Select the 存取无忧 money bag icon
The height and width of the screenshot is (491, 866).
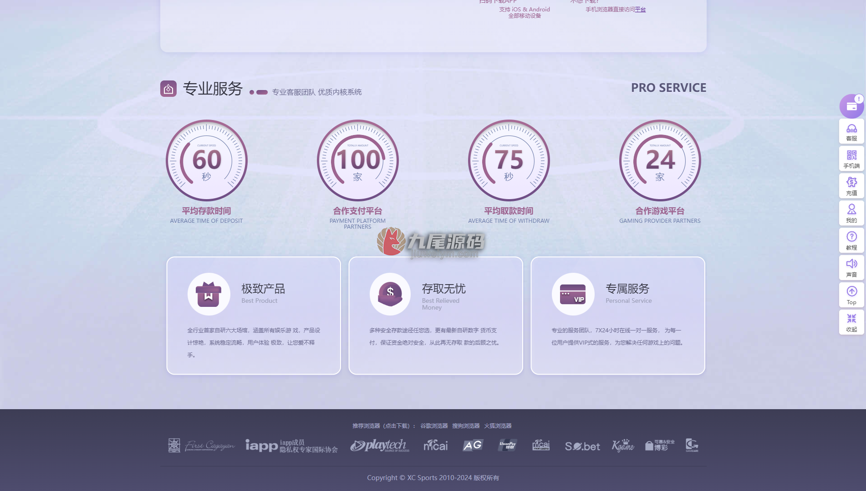pyautogui.click(x=390, y=294)
